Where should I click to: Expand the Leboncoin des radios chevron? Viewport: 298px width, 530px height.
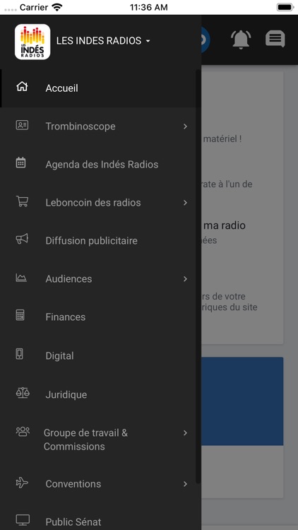click(x=185, y=203)
